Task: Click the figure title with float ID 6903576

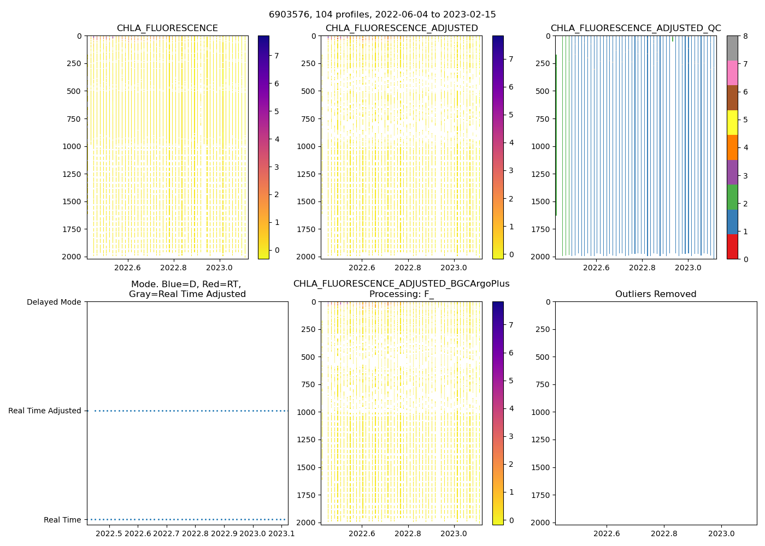Action: tap(382, 15)
